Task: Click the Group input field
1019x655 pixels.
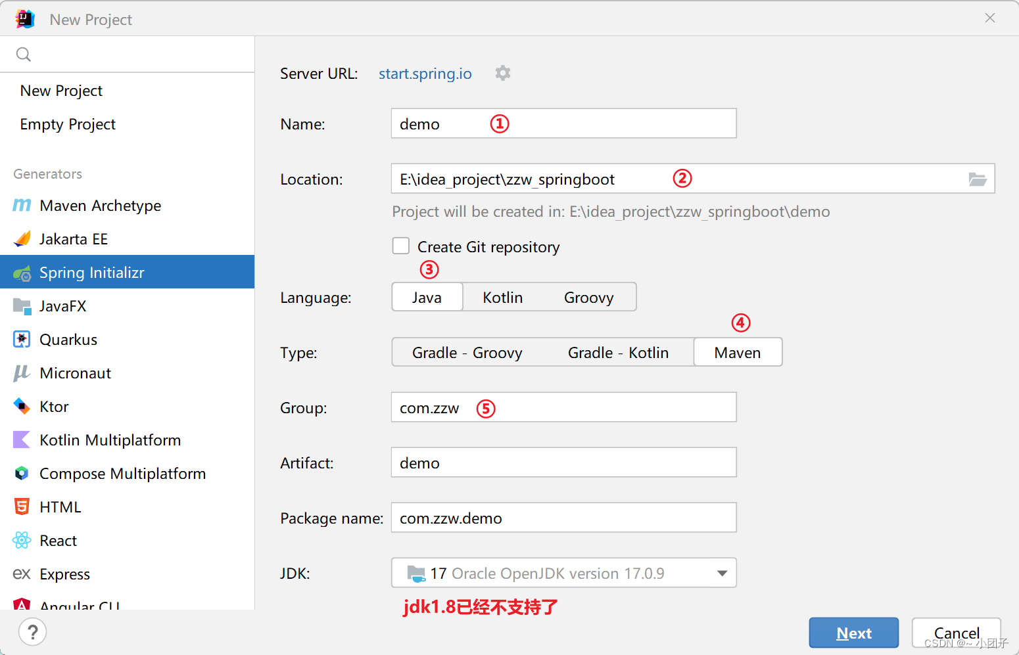Action: 564,407
